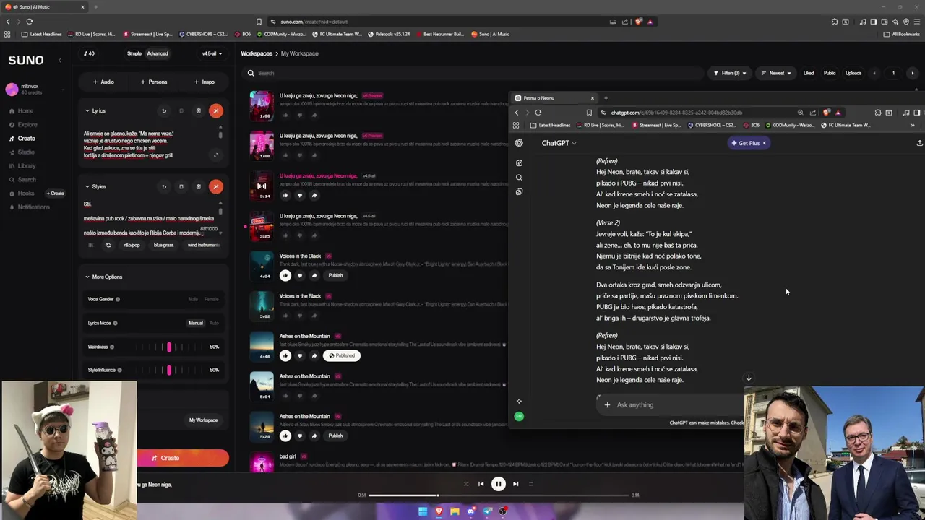Collapse the Suno sidebar
The image size is (925, 520).
tap(60, 61)
